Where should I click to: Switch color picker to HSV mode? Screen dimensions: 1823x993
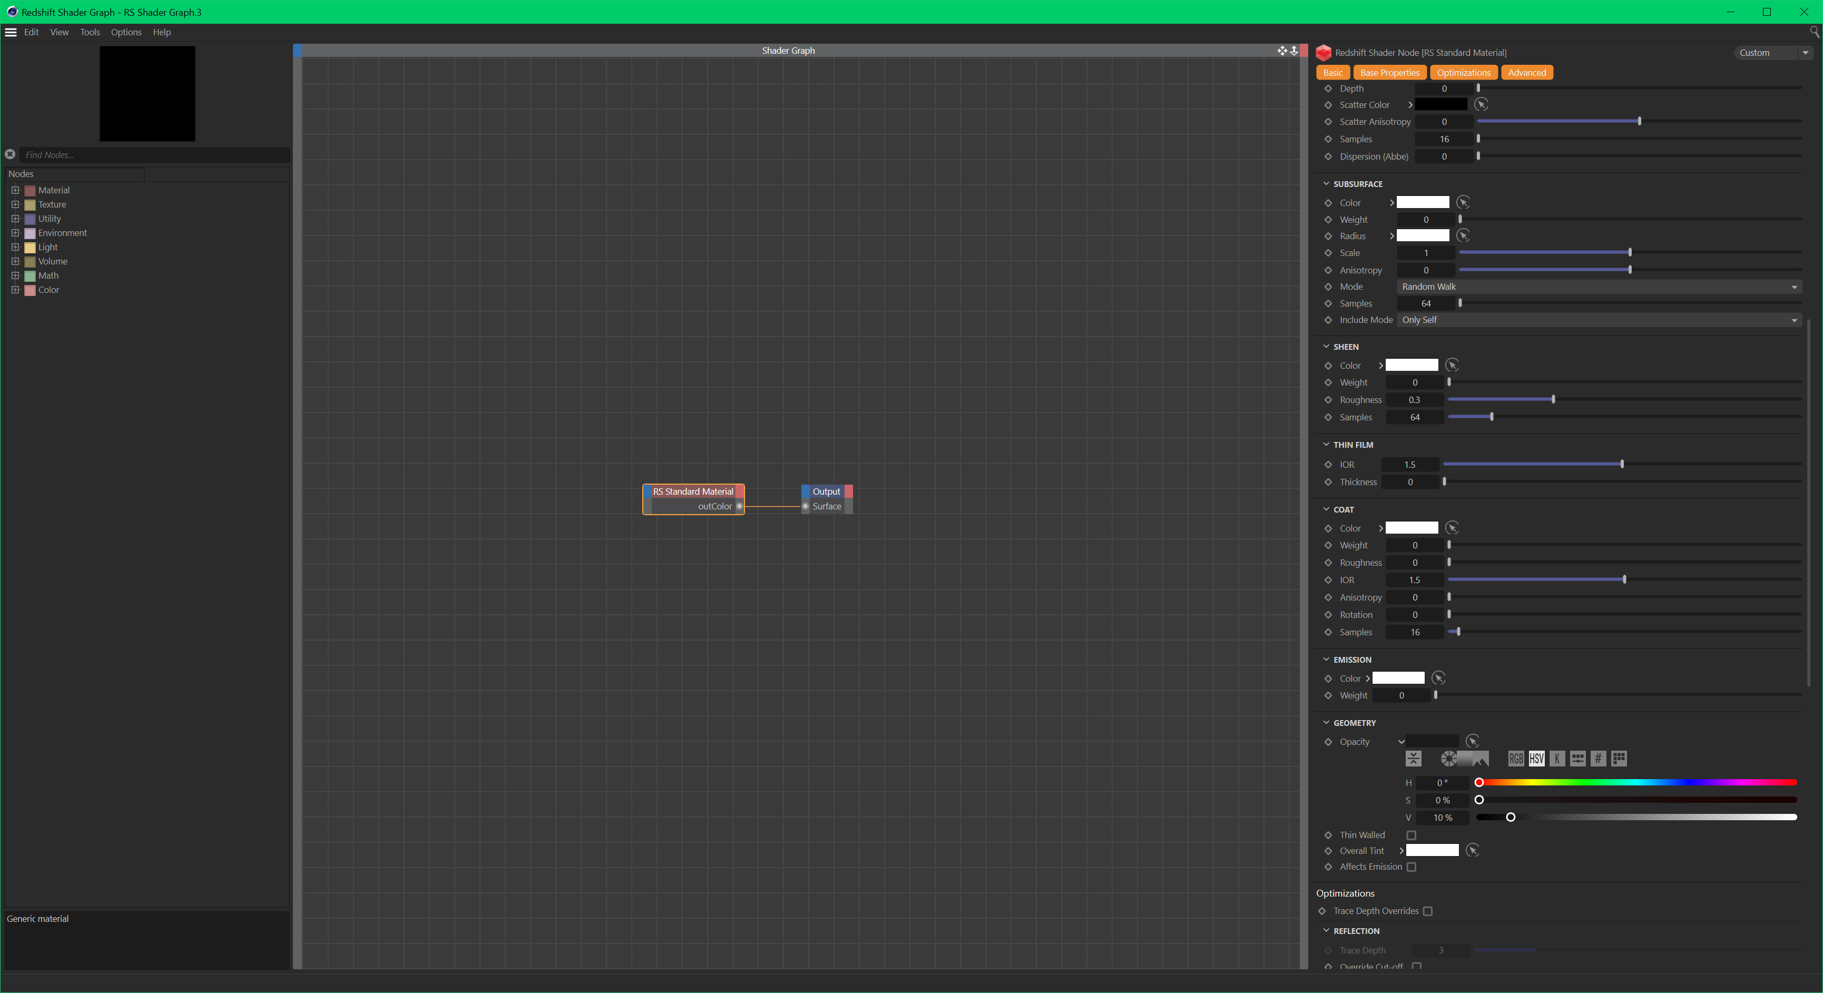tap(1536, 759)
